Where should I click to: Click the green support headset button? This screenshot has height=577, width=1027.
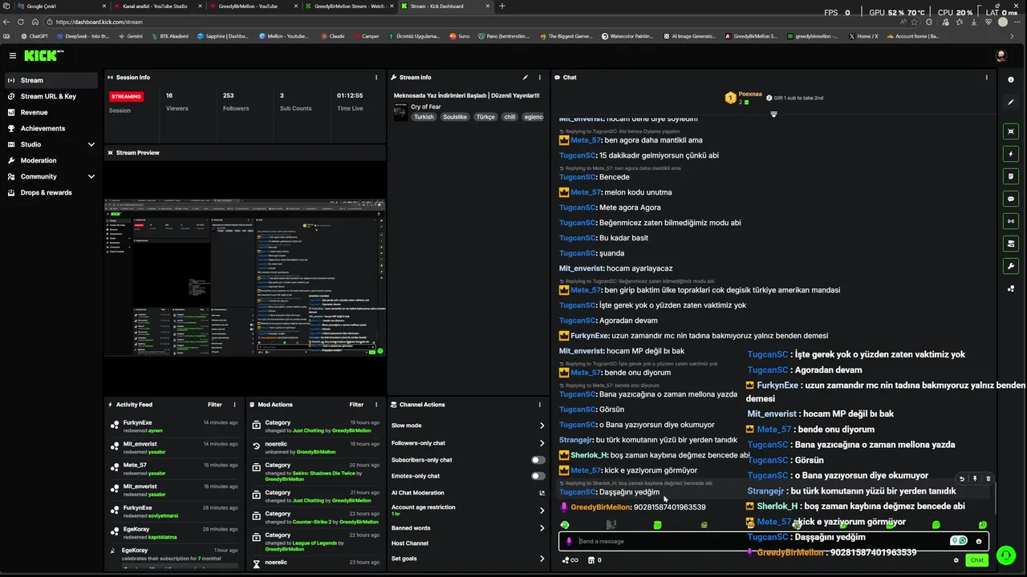click(1005, 555)
